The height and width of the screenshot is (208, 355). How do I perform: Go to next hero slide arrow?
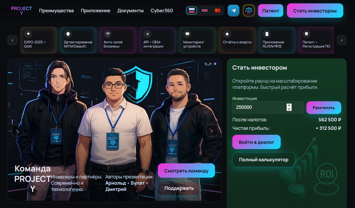212,131
